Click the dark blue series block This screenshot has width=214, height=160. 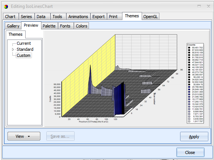tap(119, 99)
